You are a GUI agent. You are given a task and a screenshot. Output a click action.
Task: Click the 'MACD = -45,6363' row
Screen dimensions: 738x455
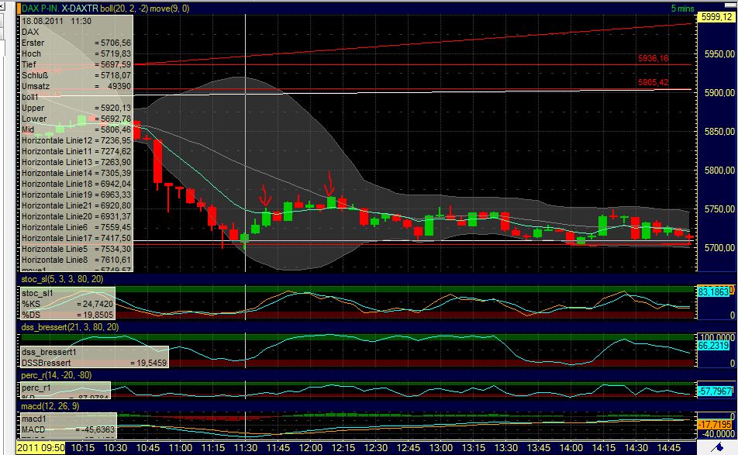(68, 429)
